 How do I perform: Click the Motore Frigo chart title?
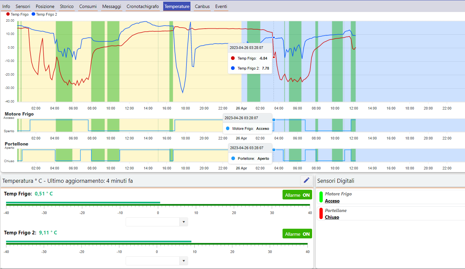(19, 114)
